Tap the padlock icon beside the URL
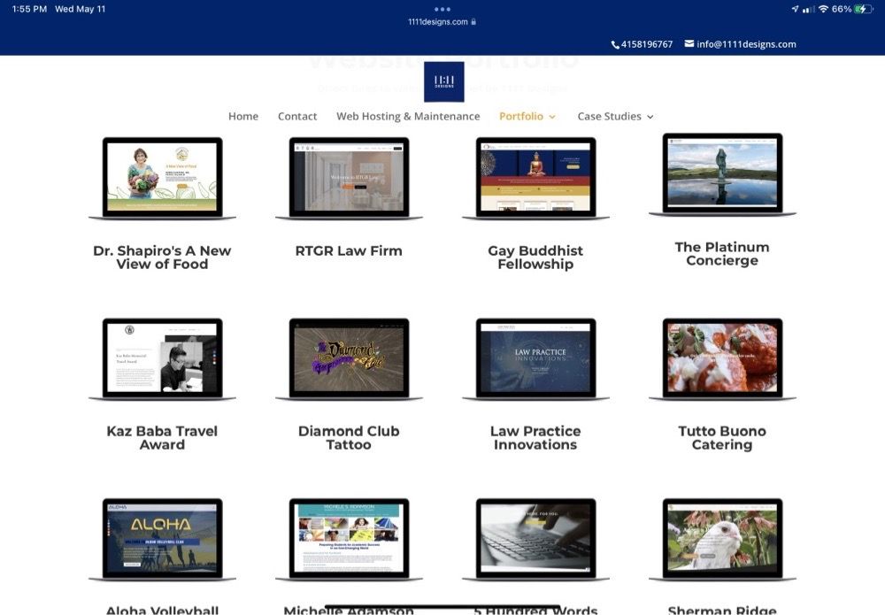This screenshot has width=885, height=615. 473,21
